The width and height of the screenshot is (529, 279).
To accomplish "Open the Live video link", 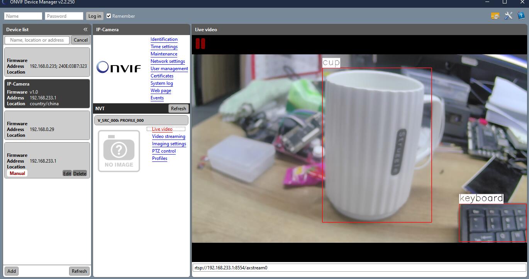I will 162,129.
